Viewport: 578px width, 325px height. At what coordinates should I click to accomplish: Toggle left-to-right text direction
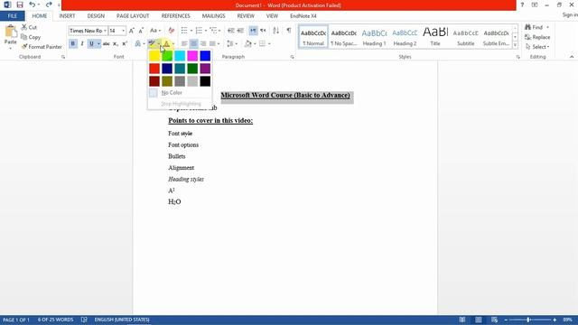(253, 31)
